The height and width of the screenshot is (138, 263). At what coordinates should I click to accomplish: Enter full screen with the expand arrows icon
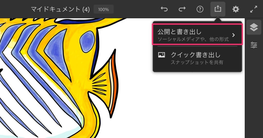coord(253,9)
